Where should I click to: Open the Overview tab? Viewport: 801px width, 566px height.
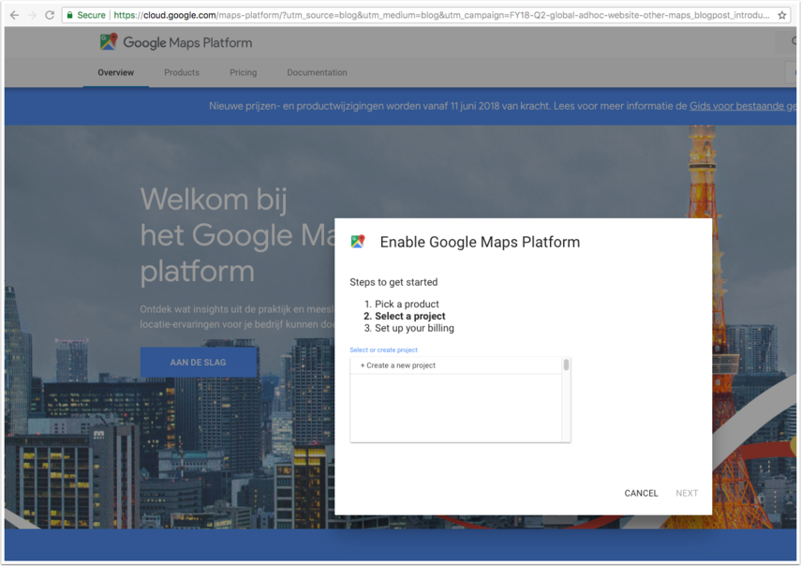click(x=116, y=72)
